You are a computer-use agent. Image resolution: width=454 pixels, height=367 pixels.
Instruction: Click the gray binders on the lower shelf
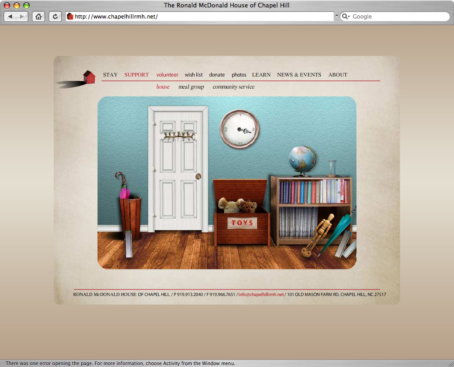coord(298,222)
